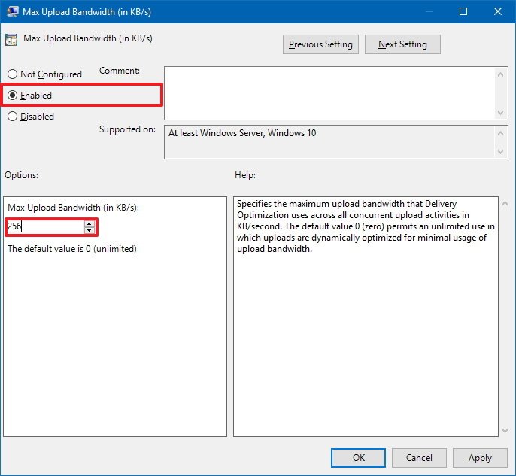Close the Max Upload Bandwidth dialog

(498, 11)
